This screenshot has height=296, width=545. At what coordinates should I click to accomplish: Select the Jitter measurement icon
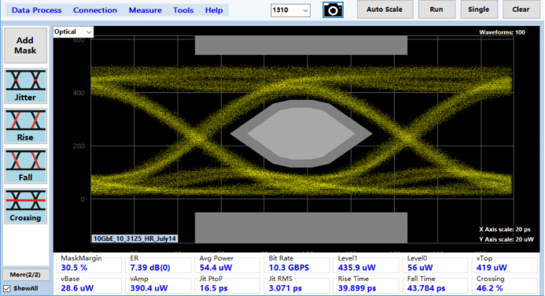pos(25,86)
